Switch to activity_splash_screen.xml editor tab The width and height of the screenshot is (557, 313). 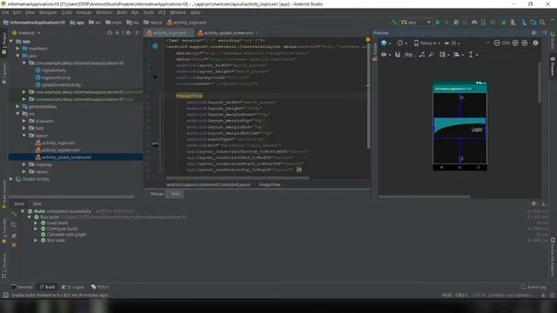pos(228,33)
